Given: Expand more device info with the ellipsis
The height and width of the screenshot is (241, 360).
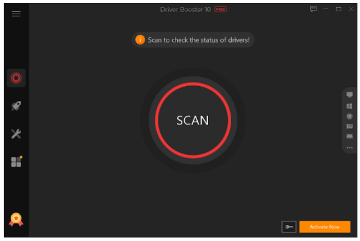Looking at the screenshot, I should 350,148.
